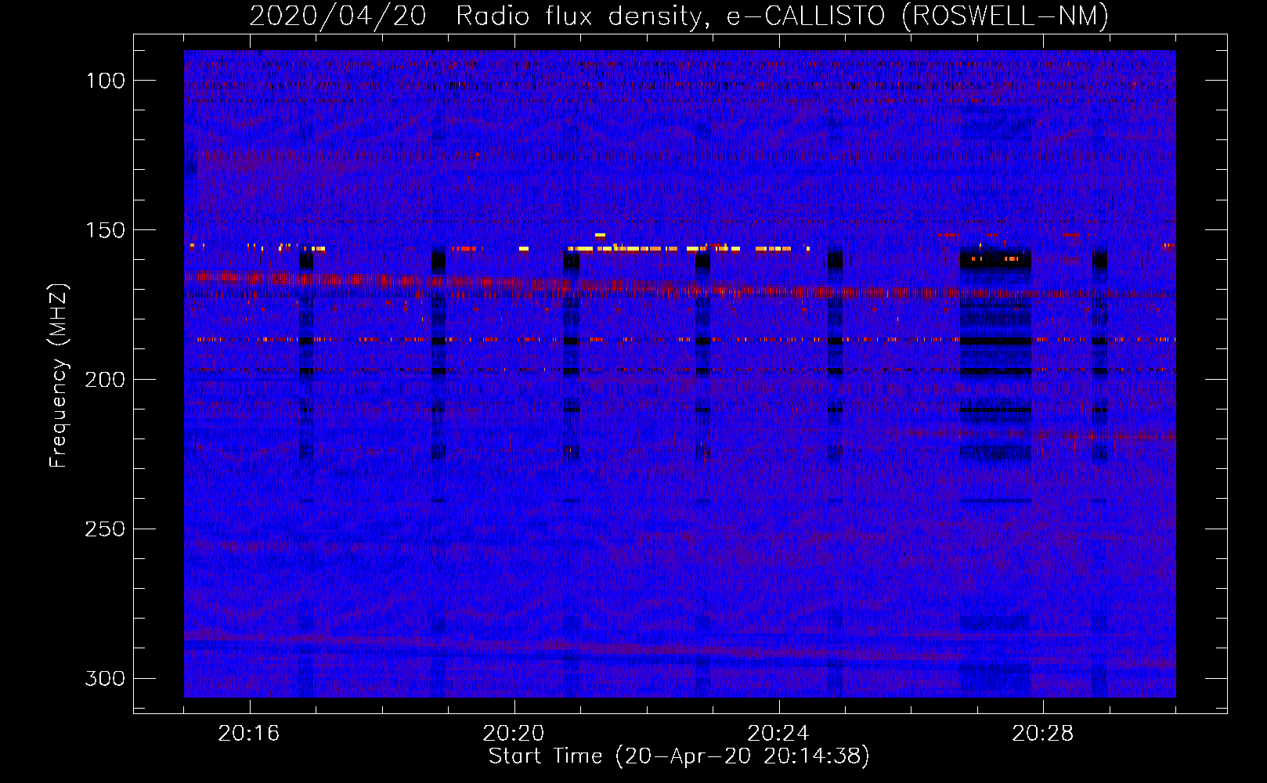Click the 200 frequency tick label
1267x783 pixels.
tap(105, 380)
